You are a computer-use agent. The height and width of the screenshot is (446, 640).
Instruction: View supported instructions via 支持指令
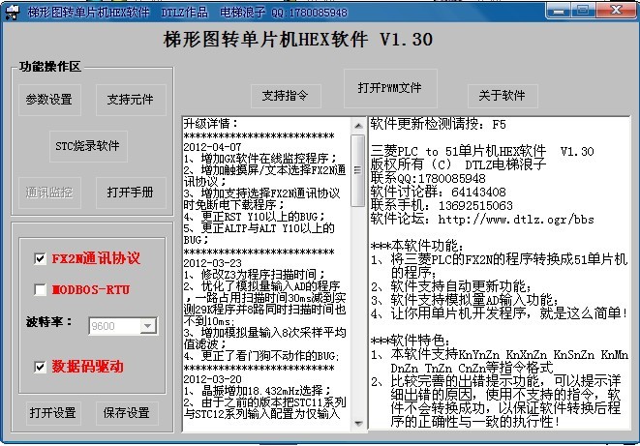[286, 96]
